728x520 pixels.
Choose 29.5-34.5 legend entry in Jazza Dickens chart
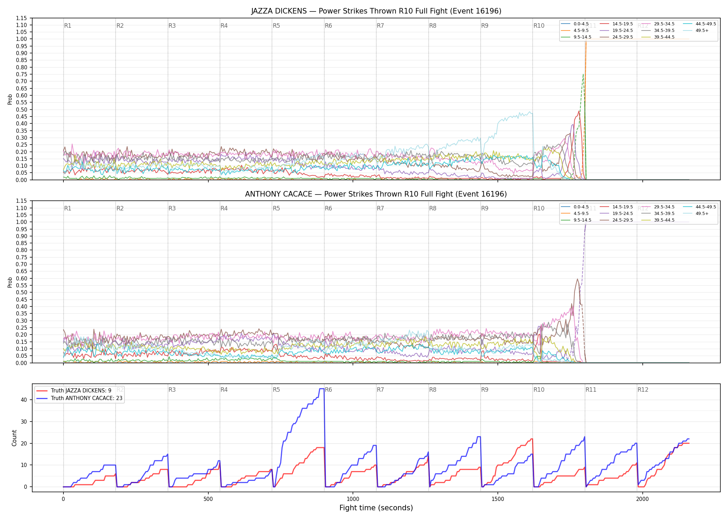coord(658,24)
